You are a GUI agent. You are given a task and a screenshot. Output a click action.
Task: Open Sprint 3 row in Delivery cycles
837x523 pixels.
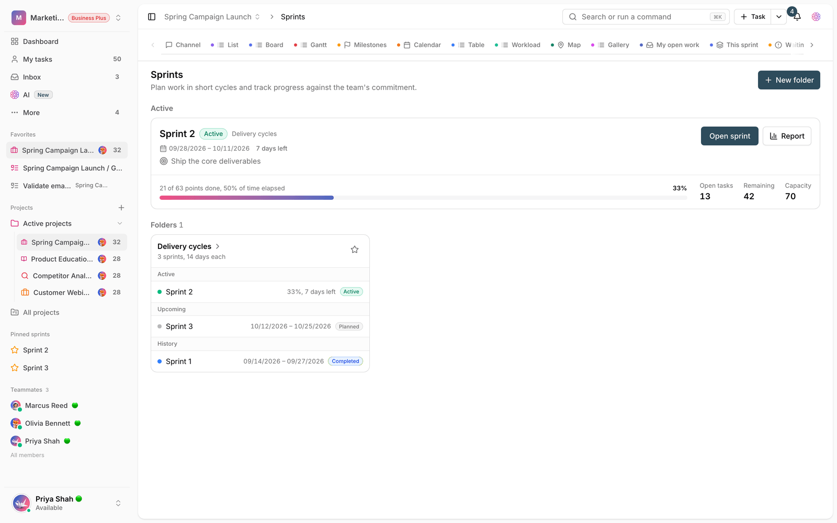click(260, 326)
